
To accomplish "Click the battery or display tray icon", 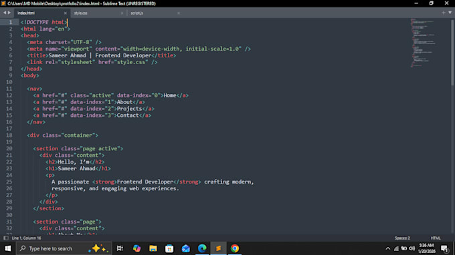I will pyautogui.click(x=404, y=248).
